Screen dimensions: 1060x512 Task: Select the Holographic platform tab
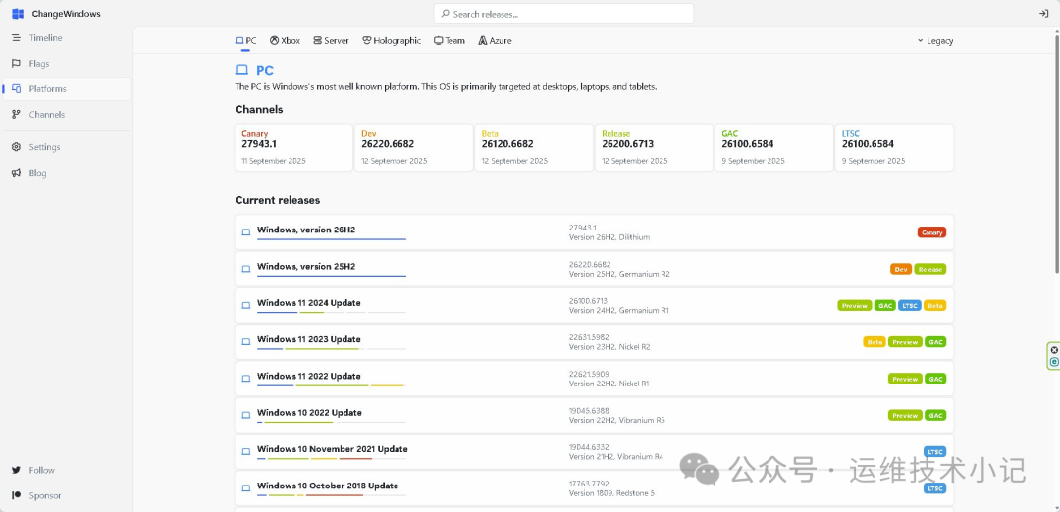point(392,41)
